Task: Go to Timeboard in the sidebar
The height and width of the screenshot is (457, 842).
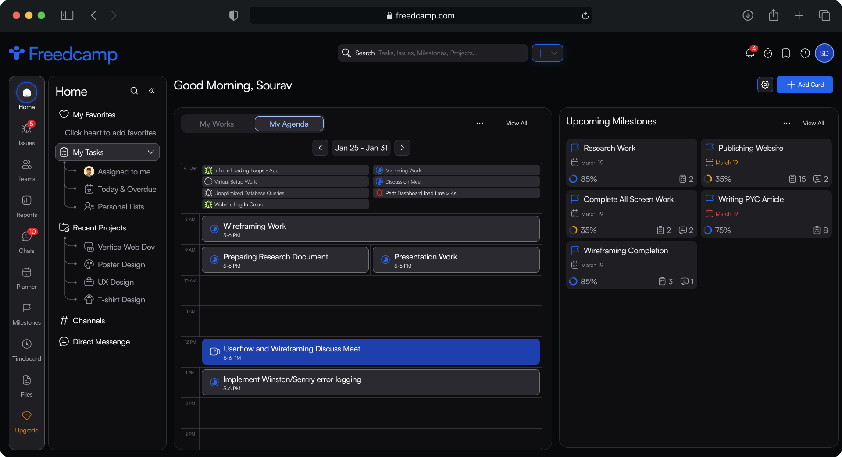Action: click(x=27, y=349)
